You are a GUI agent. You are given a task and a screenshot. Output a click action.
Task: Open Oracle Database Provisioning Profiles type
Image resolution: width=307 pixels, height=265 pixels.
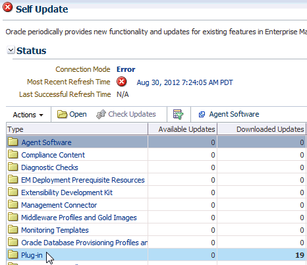84,243
